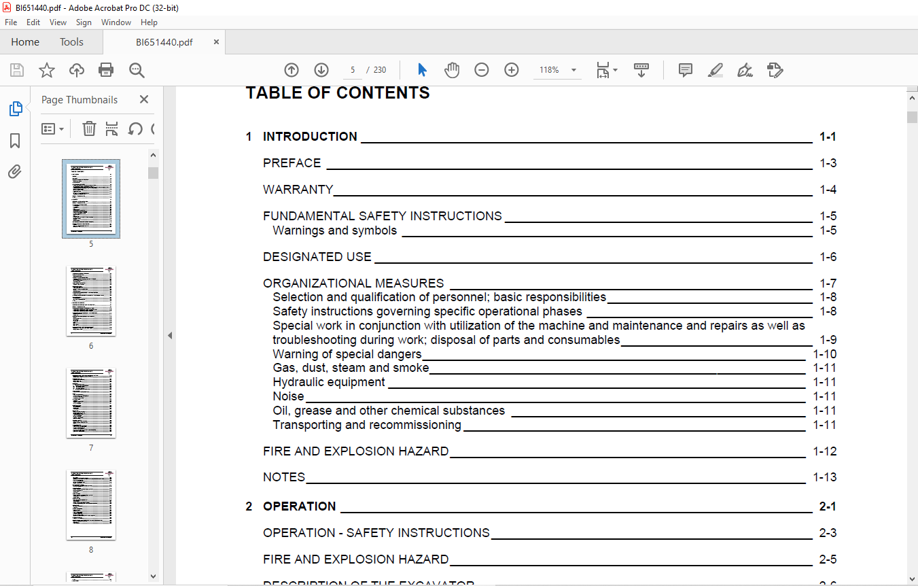Click the PREFACE contents entry

[550, 163]
